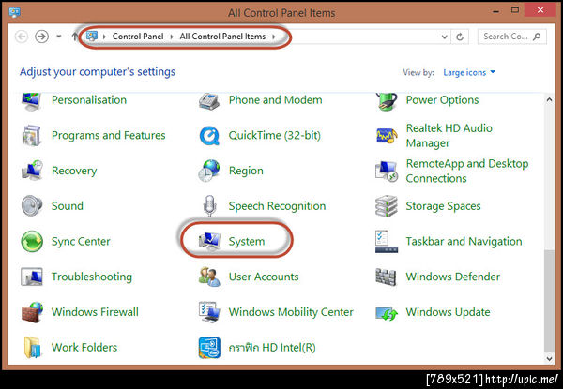Refresh the Control Panel view
The image size is (563, 389).
[460, 37]
